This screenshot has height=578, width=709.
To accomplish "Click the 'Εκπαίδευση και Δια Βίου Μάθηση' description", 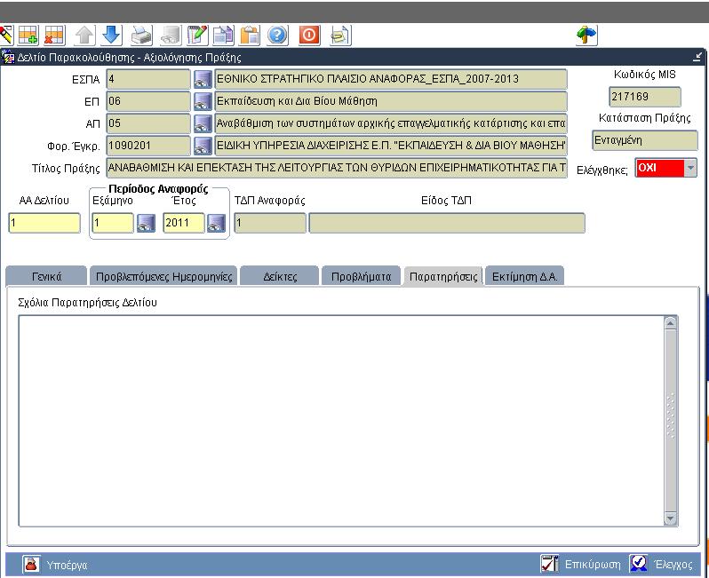I will (x=391, y=101).
